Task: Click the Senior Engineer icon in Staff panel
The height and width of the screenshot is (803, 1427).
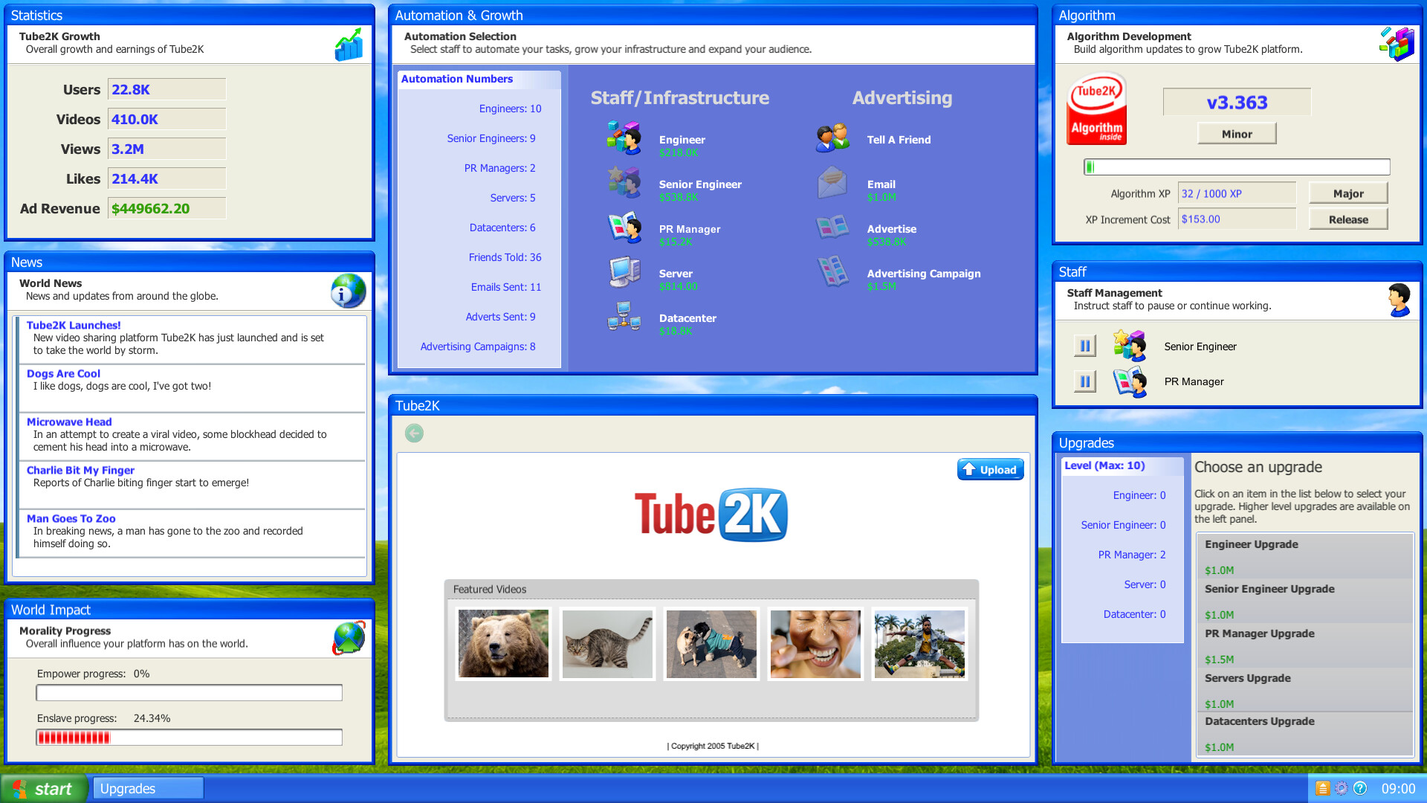Action: click(1130, 346)
